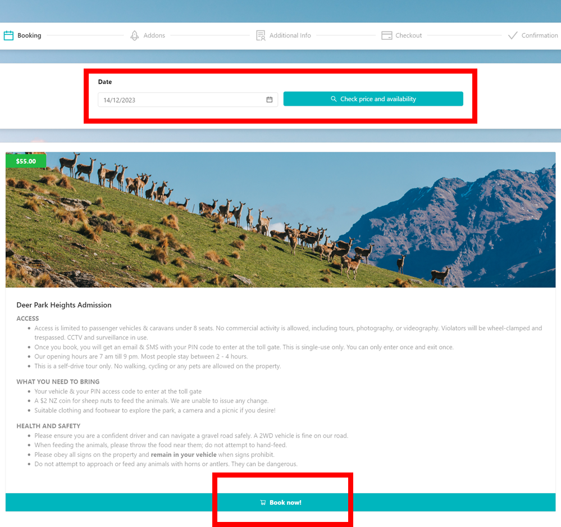Click the 'A $2 NZ coin for sheep nuts' line
561x527 pixels.
coord(152,401)
